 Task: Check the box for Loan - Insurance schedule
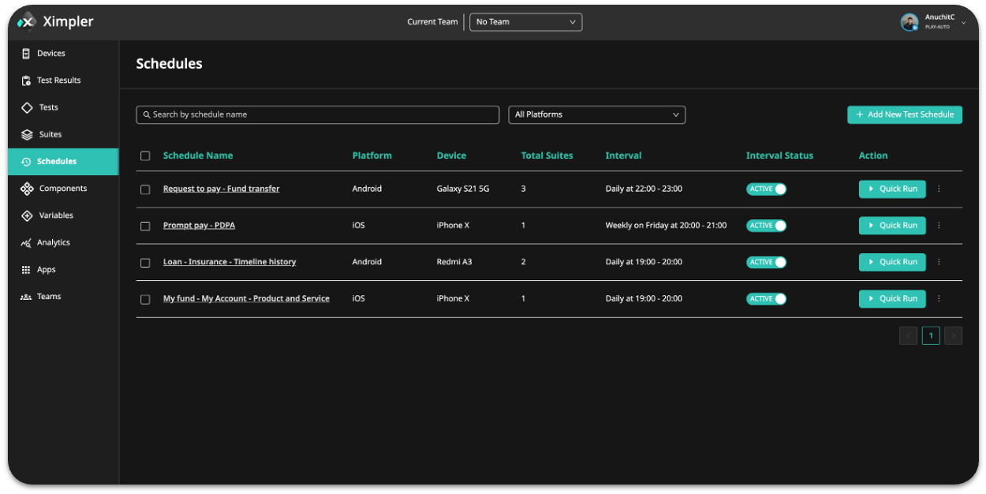(145, 263)
